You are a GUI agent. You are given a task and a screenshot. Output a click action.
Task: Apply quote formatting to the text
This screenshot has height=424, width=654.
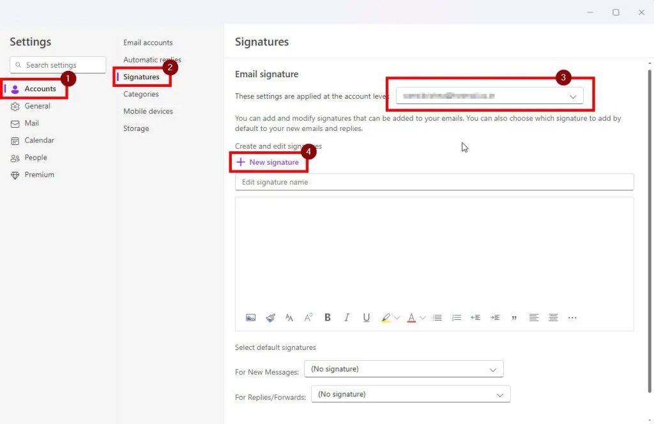point(514,317)
